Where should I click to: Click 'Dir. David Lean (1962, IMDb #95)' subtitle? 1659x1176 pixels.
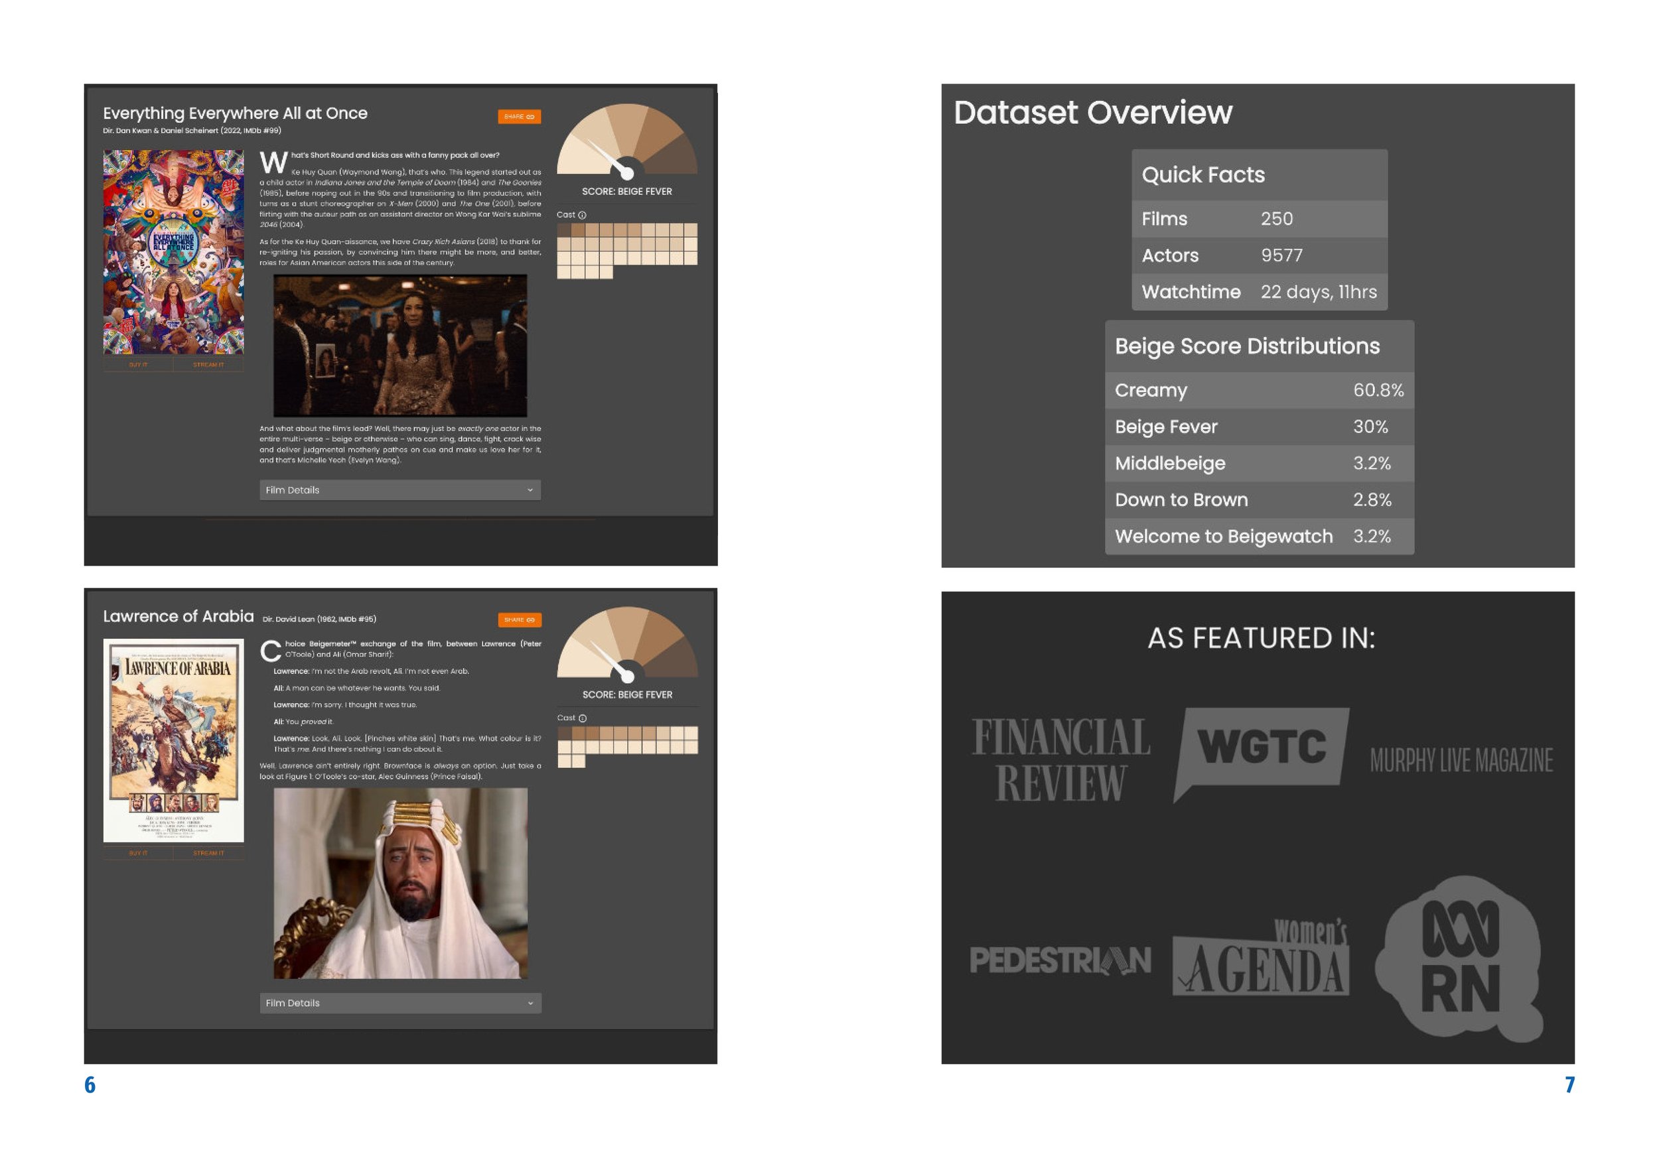click(319, 619)
